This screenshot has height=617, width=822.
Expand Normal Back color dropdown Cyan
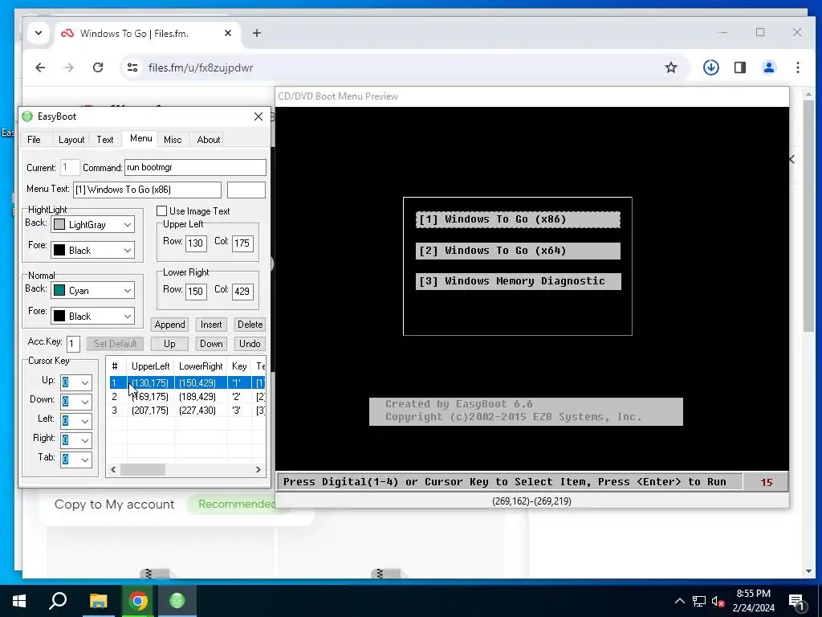[x=128, y=290]
